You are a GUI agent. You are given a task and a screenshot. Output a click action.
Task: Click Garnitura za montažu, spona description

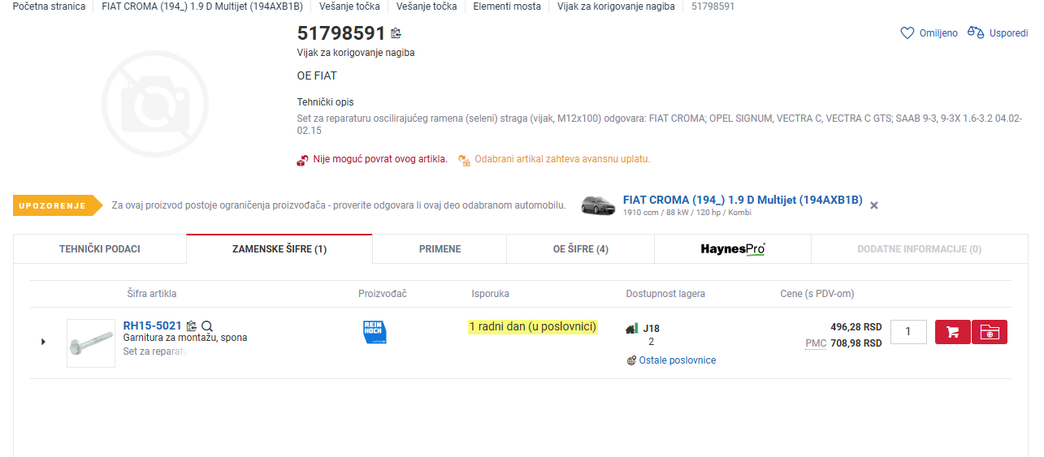click(185, 338)
